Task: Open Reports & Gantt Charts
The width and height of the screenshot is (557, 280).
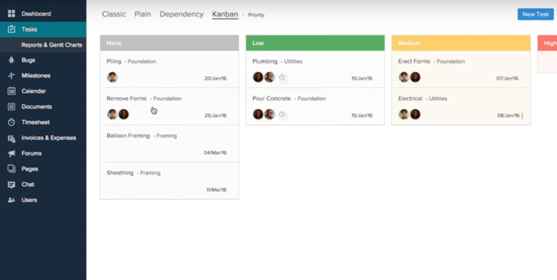Action: pyautogui.click(x=51, y=44)
